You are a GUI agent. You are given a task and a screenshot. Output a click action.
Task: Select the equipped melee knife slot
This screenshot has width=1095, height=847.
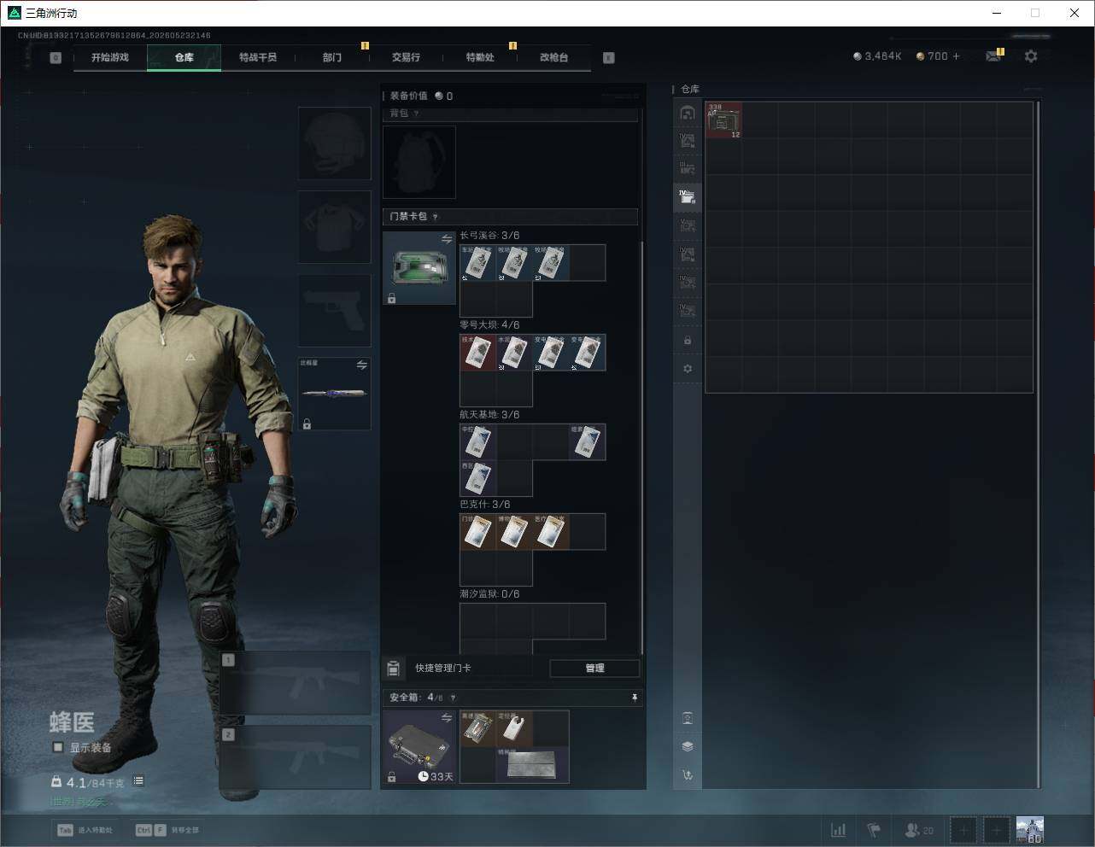point(335,394)
